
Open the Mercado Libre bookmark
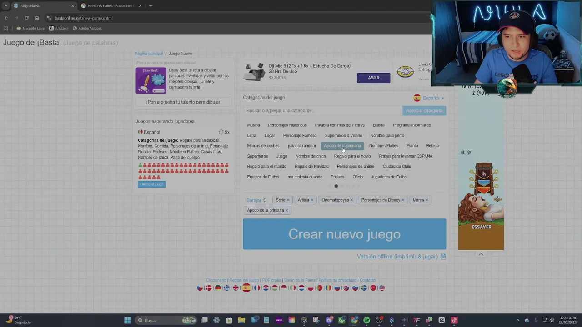30,28
